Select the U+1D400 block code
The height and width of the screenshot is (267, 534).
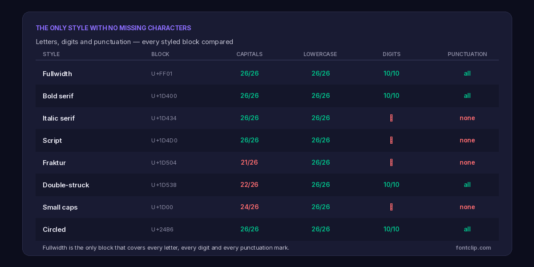point(164,96)
